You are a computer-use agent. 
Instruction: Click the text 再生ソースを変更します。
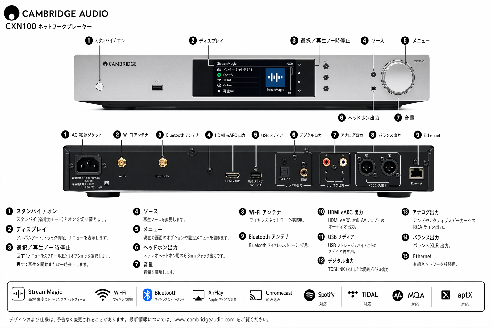point(164,220)
